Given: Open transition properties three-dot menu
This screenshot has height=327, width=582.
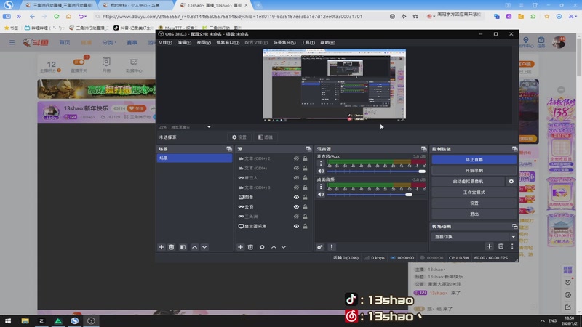Looking at the screenshot, I should 512,246.
